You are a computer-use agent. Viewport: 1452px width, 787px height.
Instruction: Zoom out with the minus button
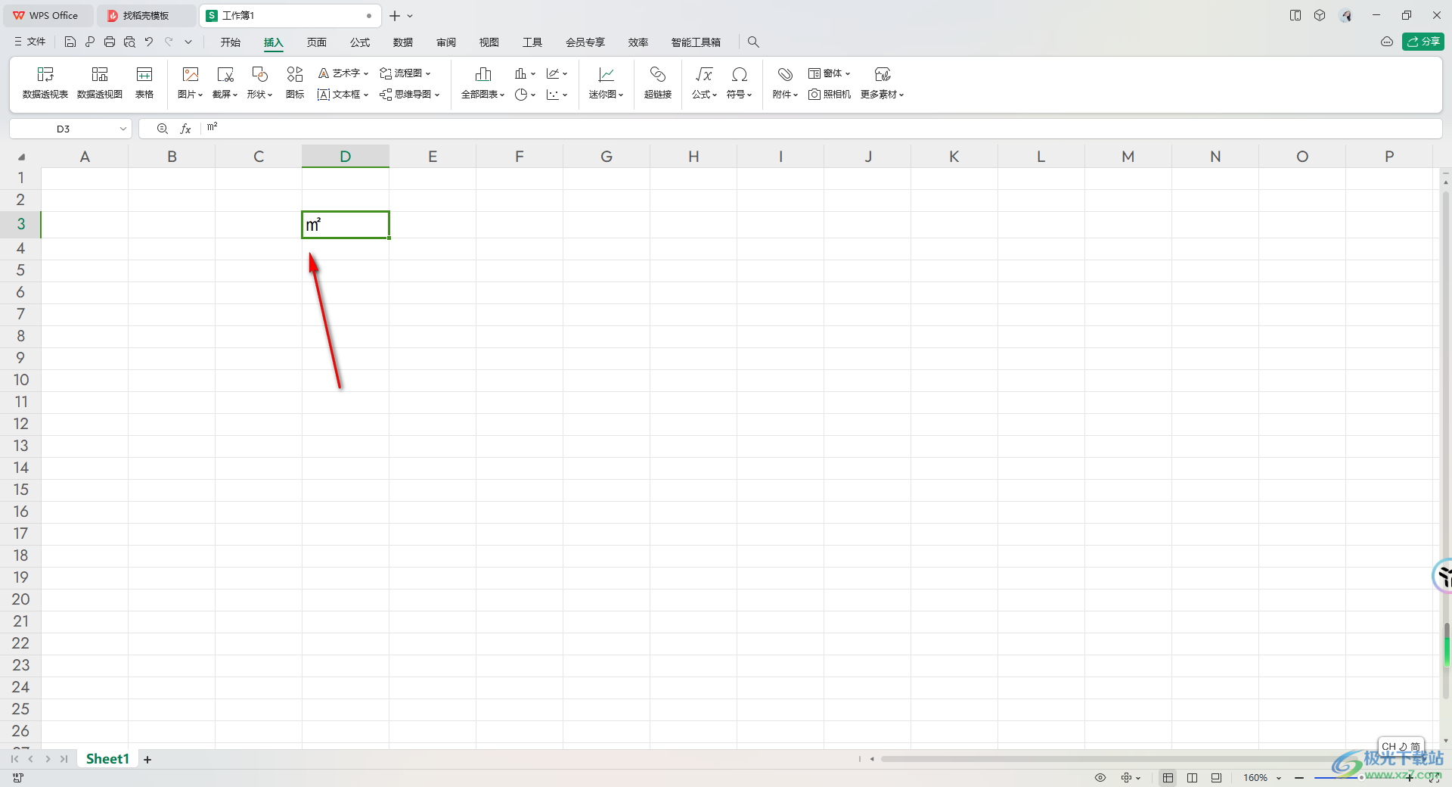pyautogui.click(x=1299, y=778)
